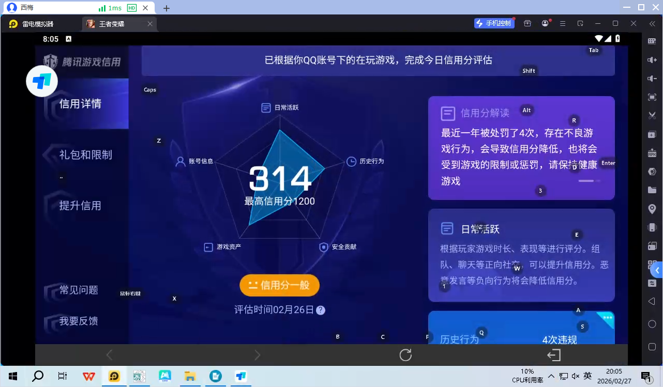This screenshot has width=663, height=387.
Task: Open the shared folder tool
Action: [x=652, y=190]
